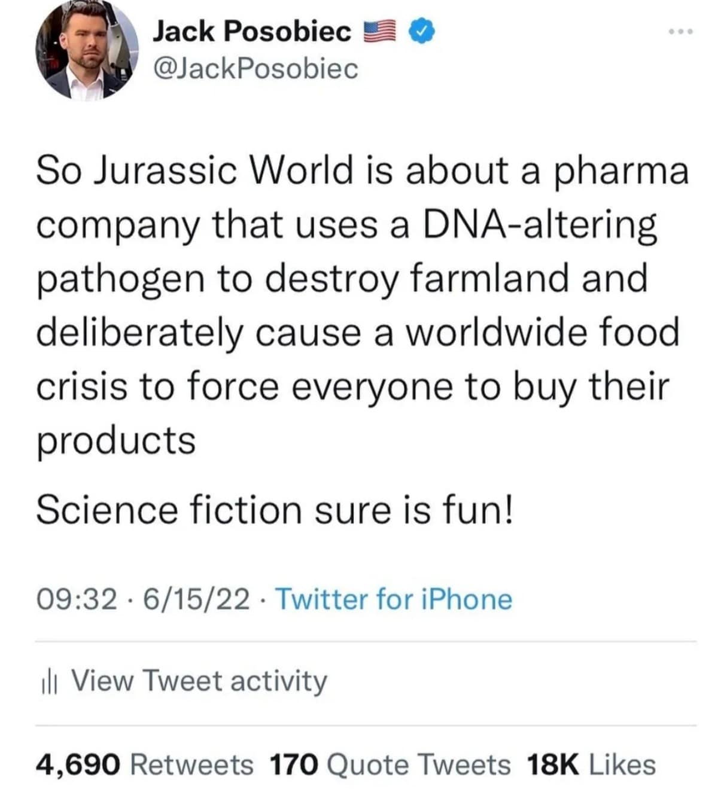Viewport: 718px width, 789px height.
Task: Click "Science fiction sure is fun!" line
Action: click(x=274, y=510)
